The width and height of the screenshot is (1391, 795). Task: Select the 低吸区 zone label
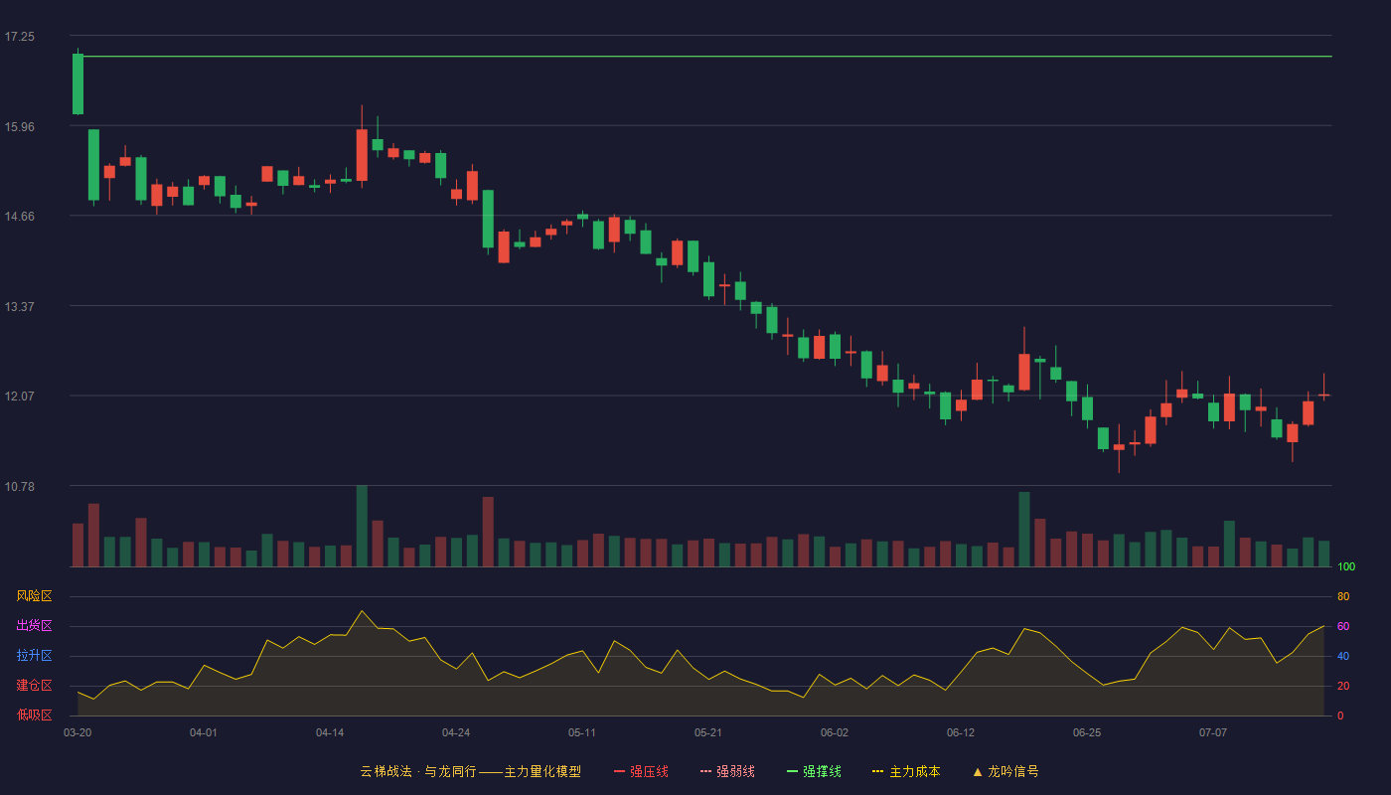click(34, 715)
